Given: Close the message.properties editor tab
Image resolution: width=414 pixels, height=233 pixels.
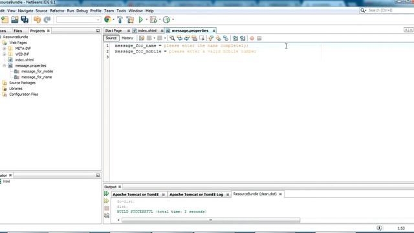Looking at the screenshot, I should (x=214, y=30).
